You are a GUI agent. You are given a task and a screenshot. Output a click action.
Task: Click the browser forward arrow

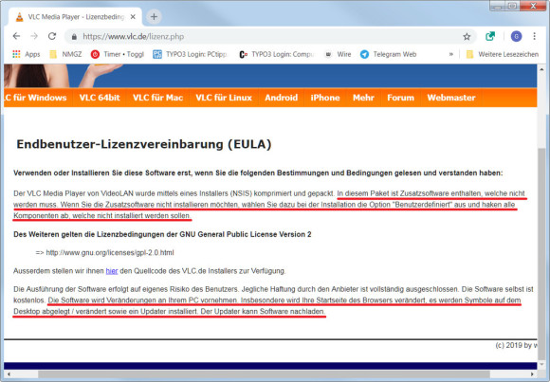(x=34, y=36)
